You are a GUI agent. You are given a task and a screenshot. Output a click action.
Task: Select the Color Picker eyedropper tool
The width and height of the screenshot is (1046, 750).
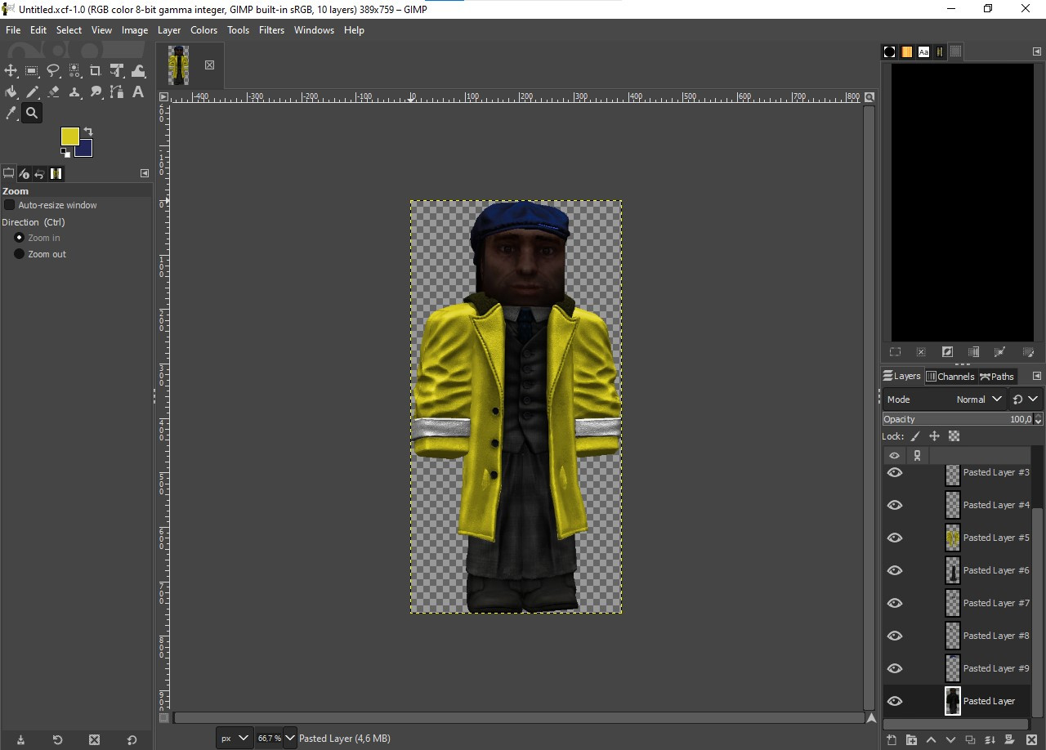coord(11,114)
